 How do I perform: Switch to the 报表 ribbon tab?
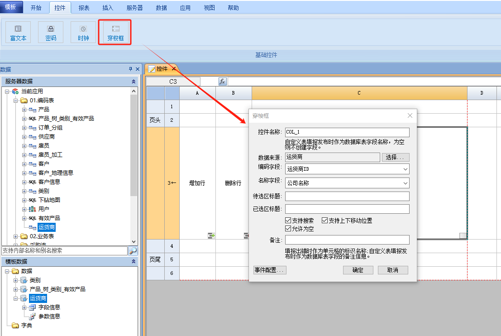tap(84, 8)
